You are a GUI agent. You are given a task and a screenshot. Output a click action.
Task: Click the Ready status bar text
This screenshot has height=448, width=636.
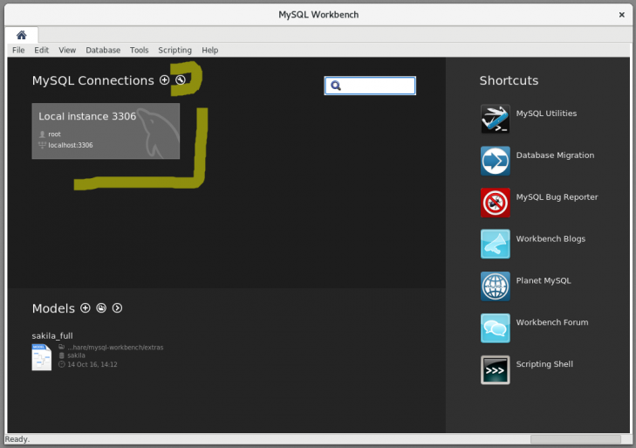(17, 439)
